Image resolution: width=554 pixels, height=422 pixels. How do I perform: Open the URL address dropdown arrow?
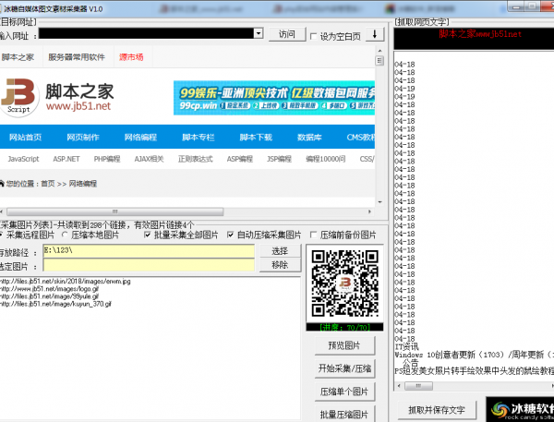259,34
